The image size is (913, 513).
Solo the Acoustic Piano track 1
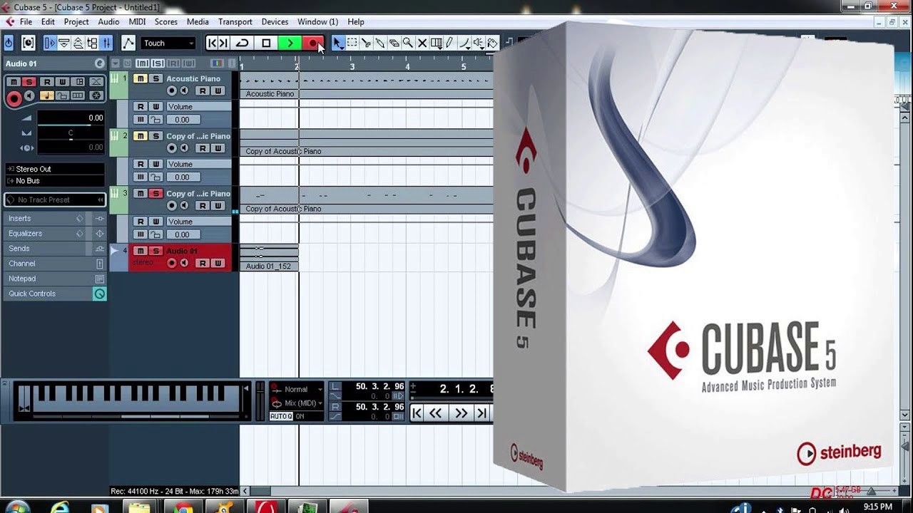(x=155, y=78)
